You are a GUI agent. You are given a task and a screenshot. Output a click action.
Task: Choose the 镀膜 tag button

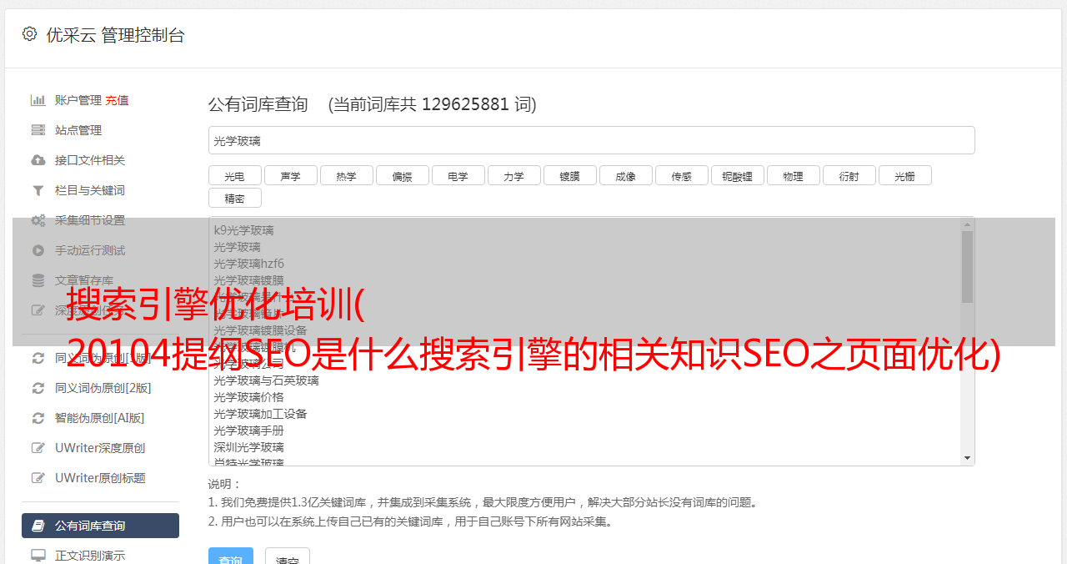[x=569, y=175]
